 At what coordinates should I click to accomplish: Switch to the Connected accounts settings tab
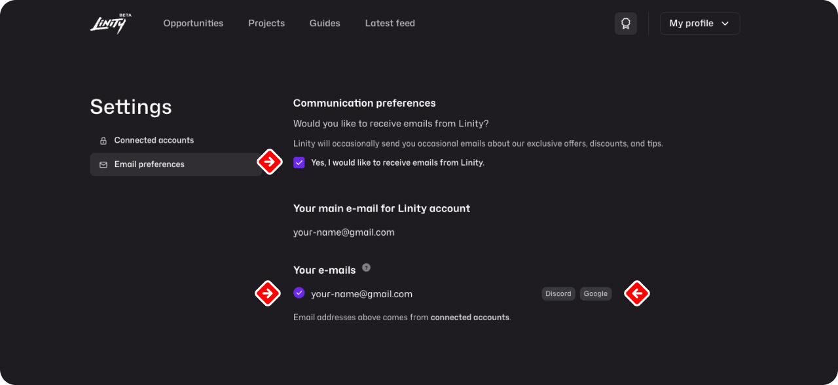(154, 141)
